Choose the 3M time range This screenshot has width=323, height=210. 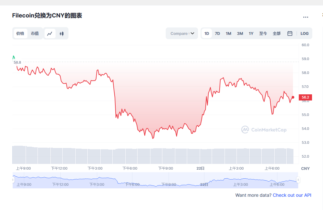240,33
